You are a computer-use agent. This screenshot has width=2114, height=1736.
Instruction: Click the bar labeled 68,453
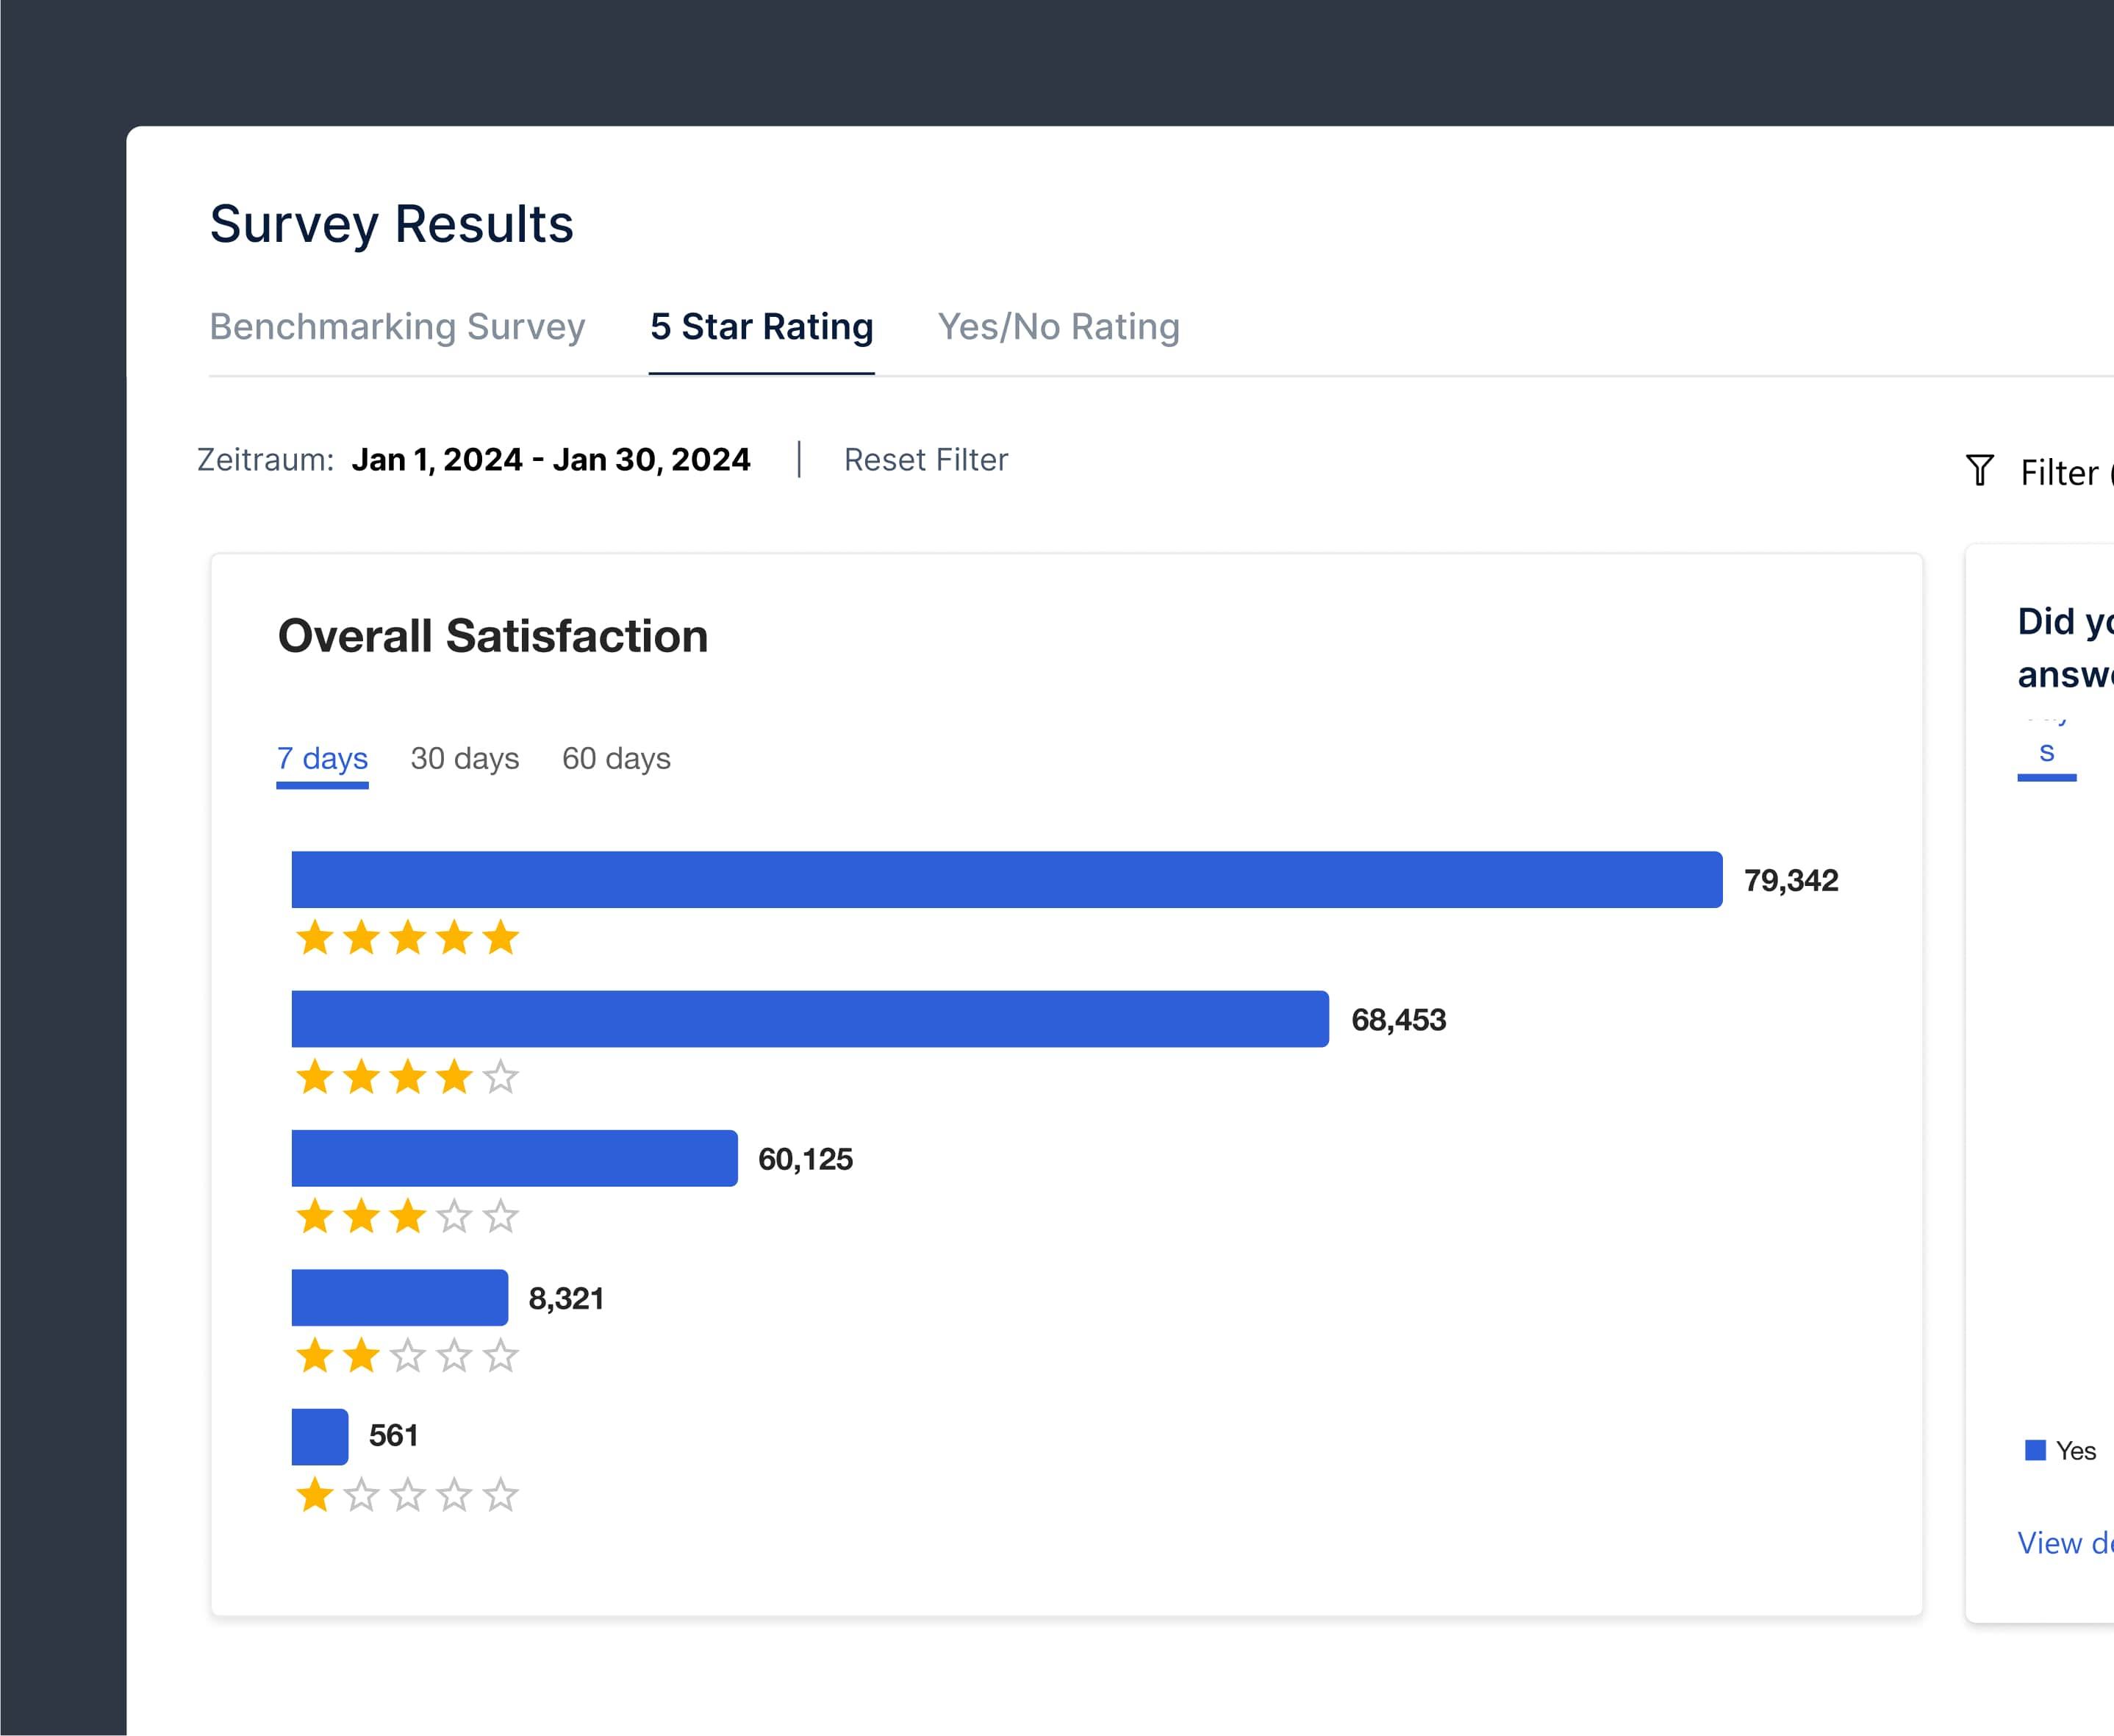click(x=808, y=1019)
